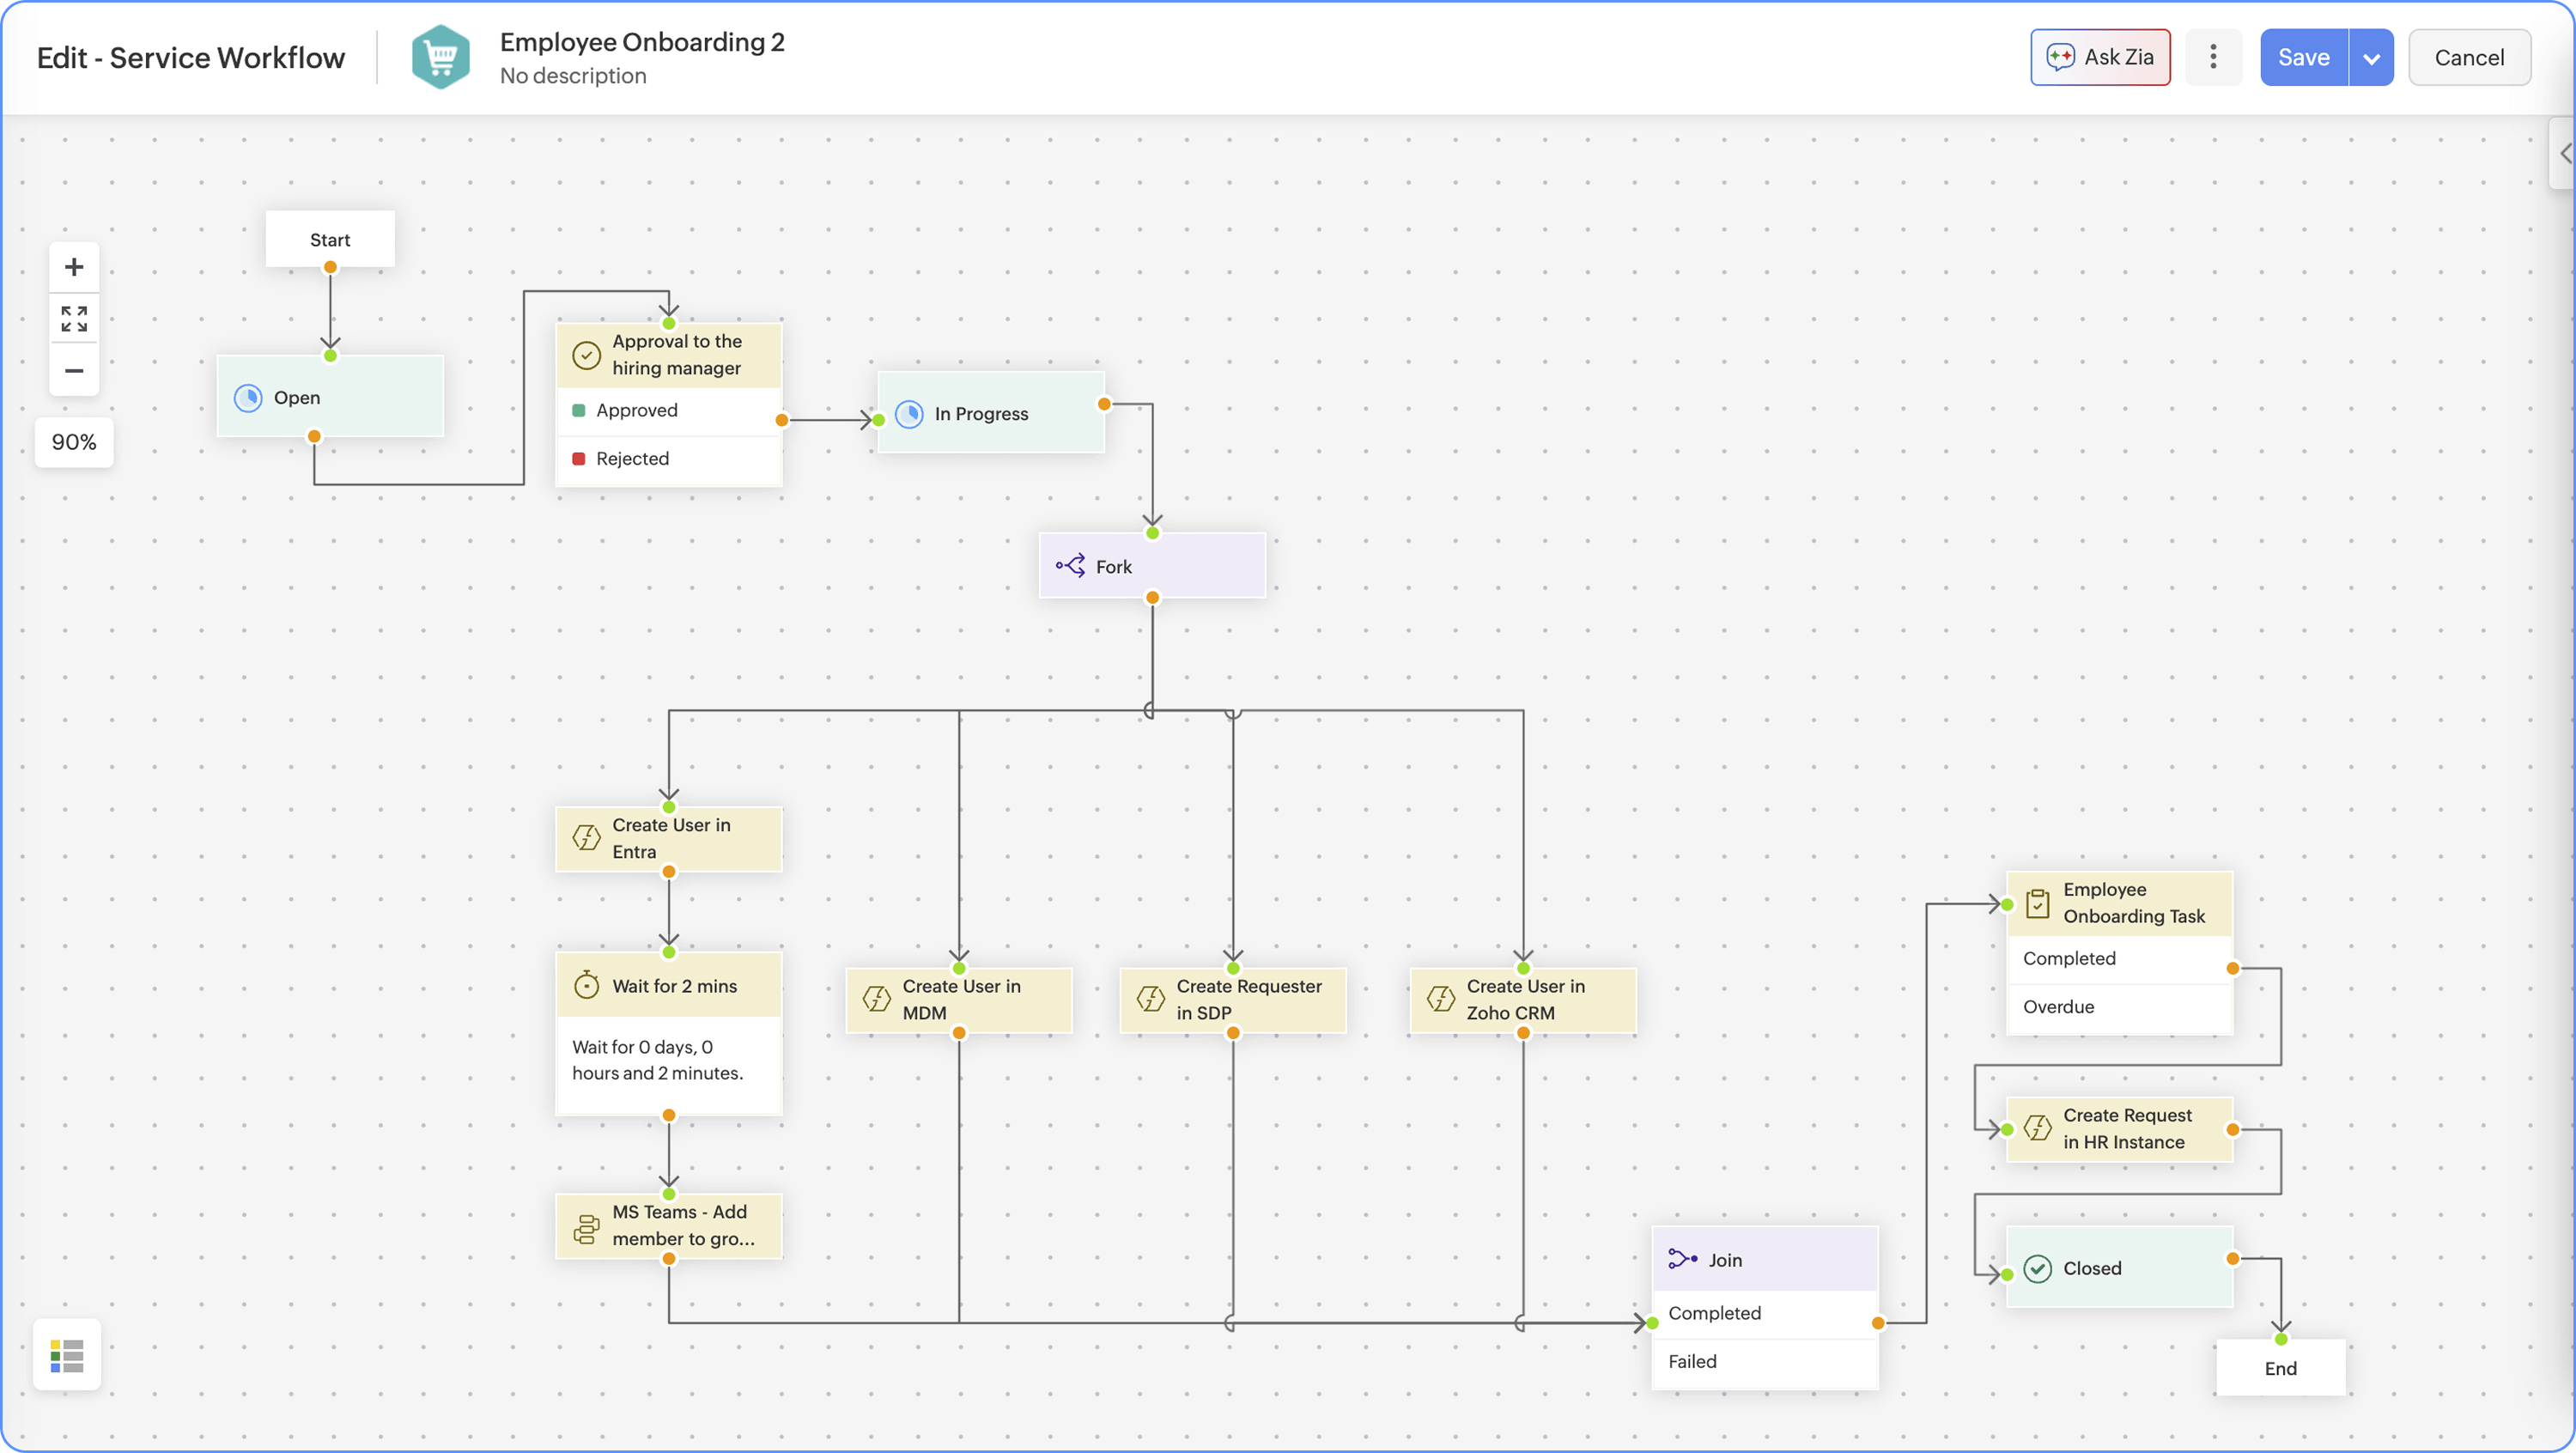Click the shopping cart workflow icon
Screen dimensions: 2576x1453
coord(441,57)
